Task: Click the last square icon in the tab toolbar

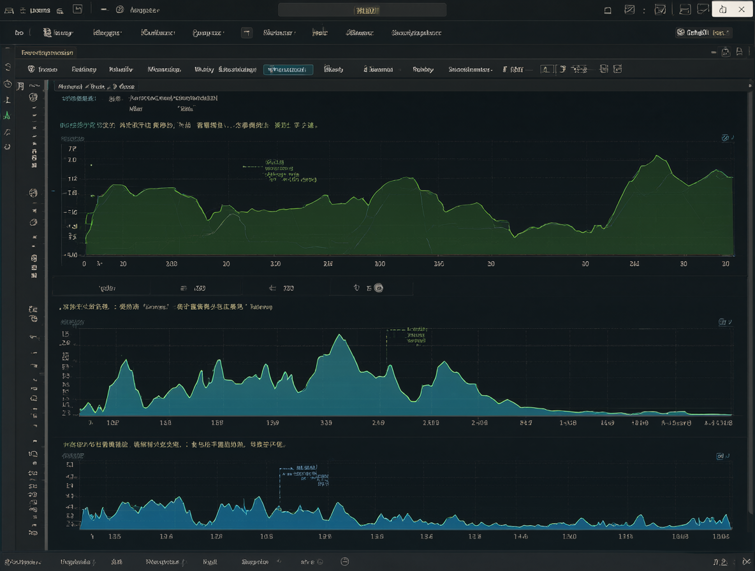Action: click(x=618, y=69)
